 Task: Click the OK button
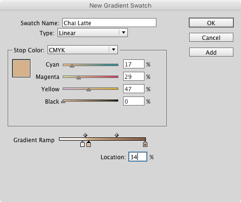(x=211, y=23)
